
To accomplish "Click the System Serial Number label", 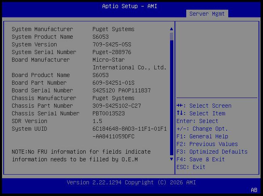I will click(44, 52).
